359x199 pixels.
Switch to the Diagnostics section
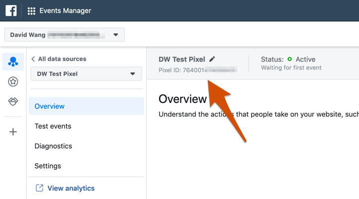(53, 146)
